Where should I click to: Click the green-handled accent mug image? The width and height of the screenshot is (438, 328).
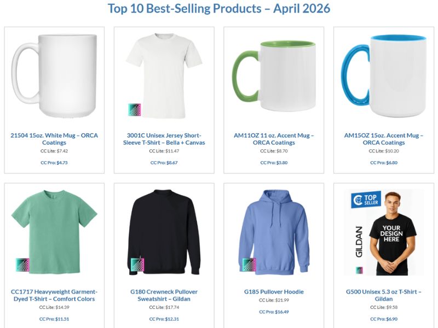274,77
